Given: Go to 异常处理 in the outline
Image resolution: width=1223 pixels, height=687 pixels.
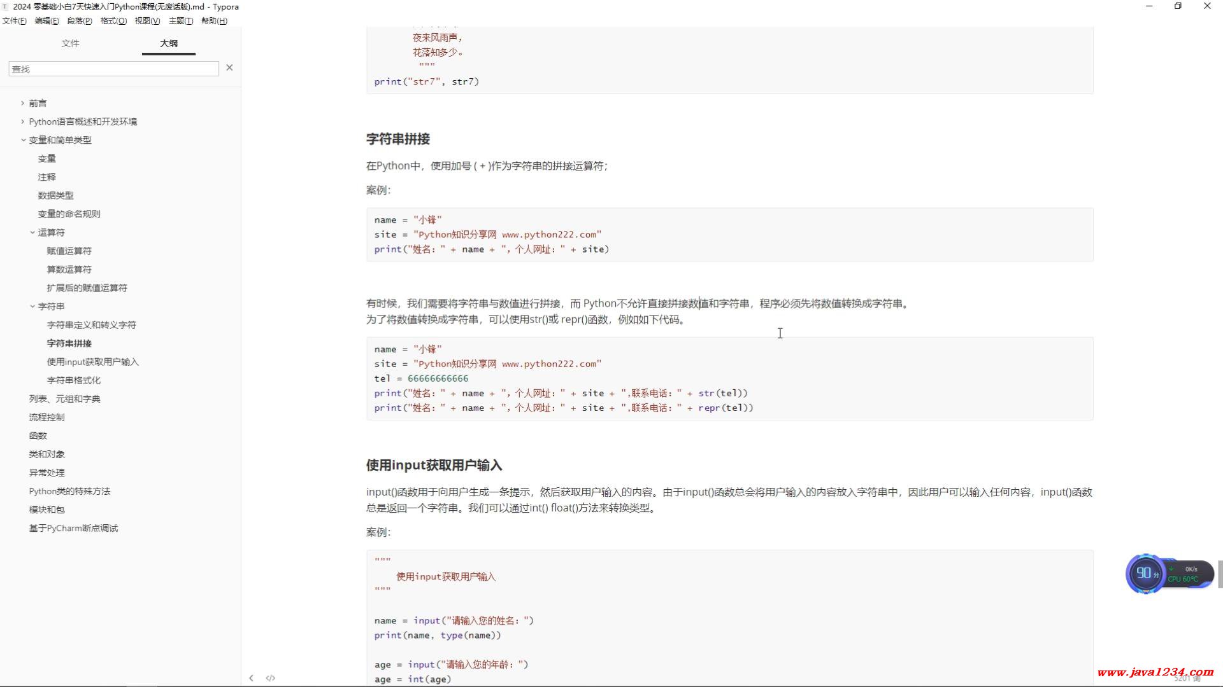Looking at the screenshot, I should click(46, 472).
